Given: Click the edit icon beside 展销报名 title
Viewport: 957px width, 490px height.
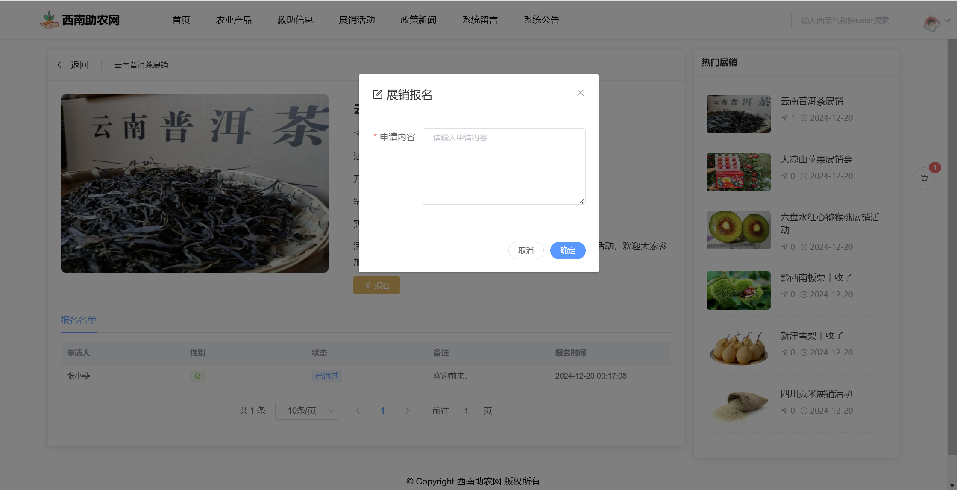Looking at the screenshot, I should 377,94.
